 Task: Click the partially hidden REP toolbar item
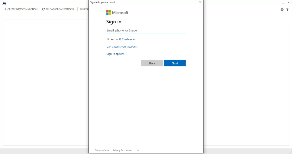pos(84,9)
